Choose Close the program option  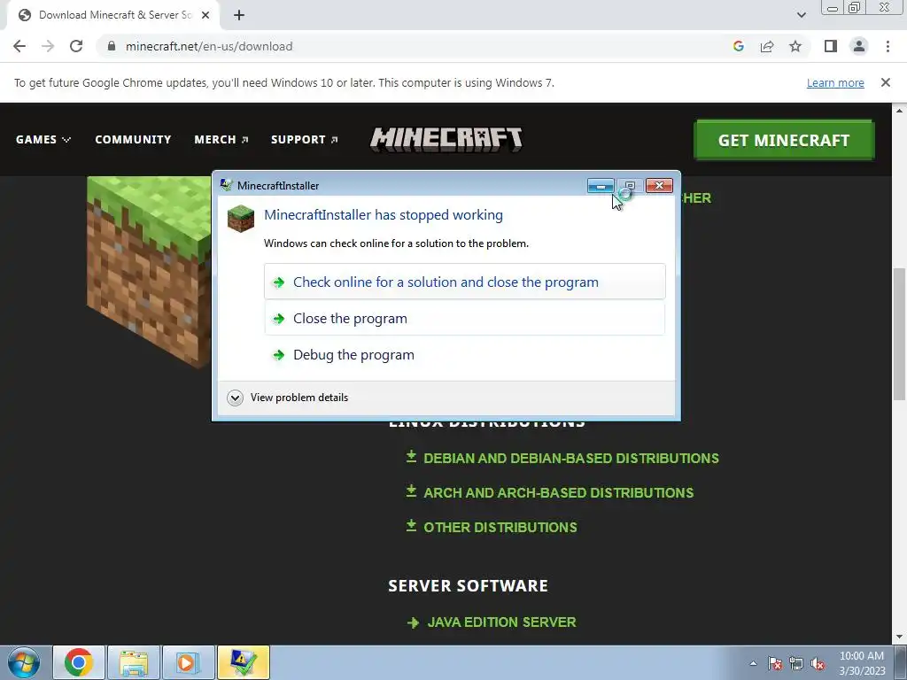coord(464,318)
